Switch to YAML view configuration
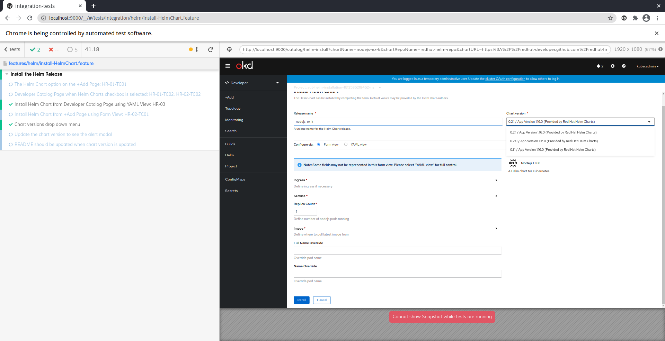 [x=345, y=144]
